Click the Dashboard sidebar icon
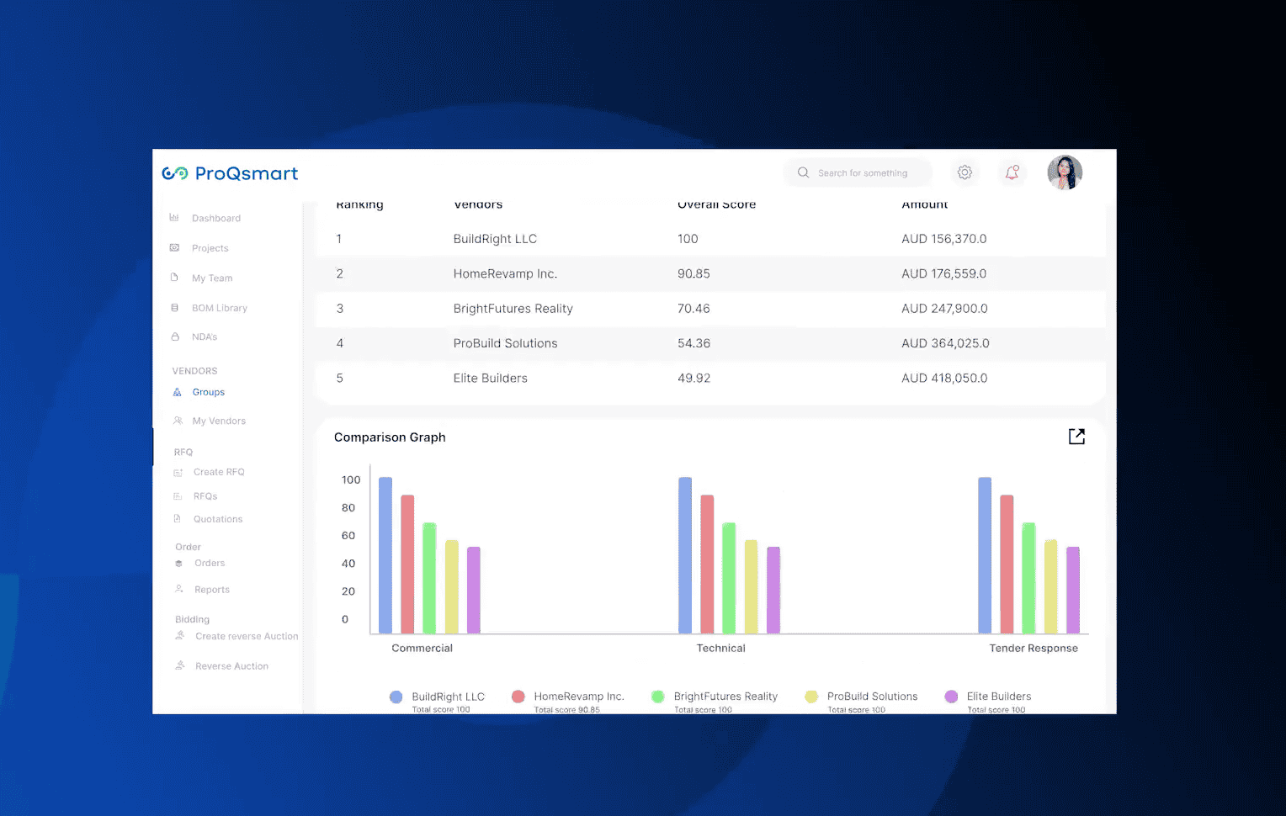The image size is (1286, 816). [x=174, y=218]
